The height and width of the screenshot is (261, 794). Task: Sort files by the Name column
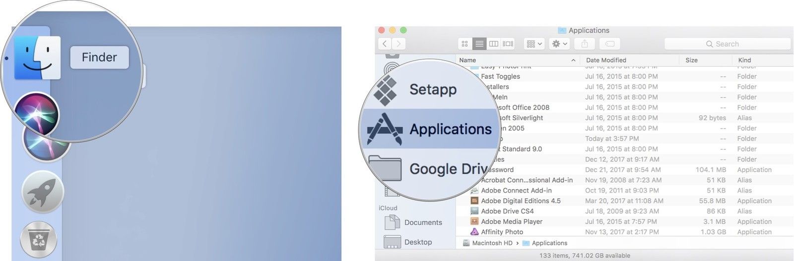coord(516,60)
